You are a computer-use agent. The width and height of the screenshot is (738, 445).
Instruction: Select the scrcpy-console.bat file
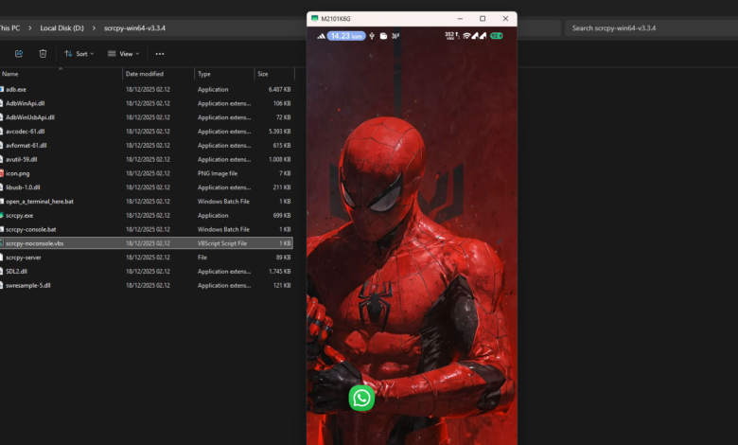point(31,229)
